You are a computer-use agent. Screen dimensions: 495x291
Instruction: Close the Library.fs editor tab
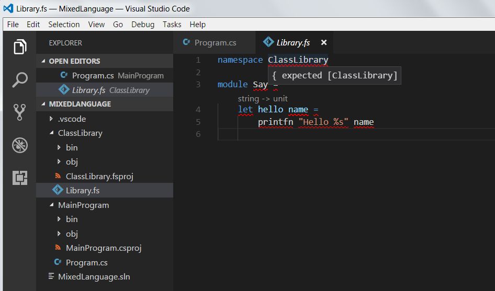pos(323,42)
